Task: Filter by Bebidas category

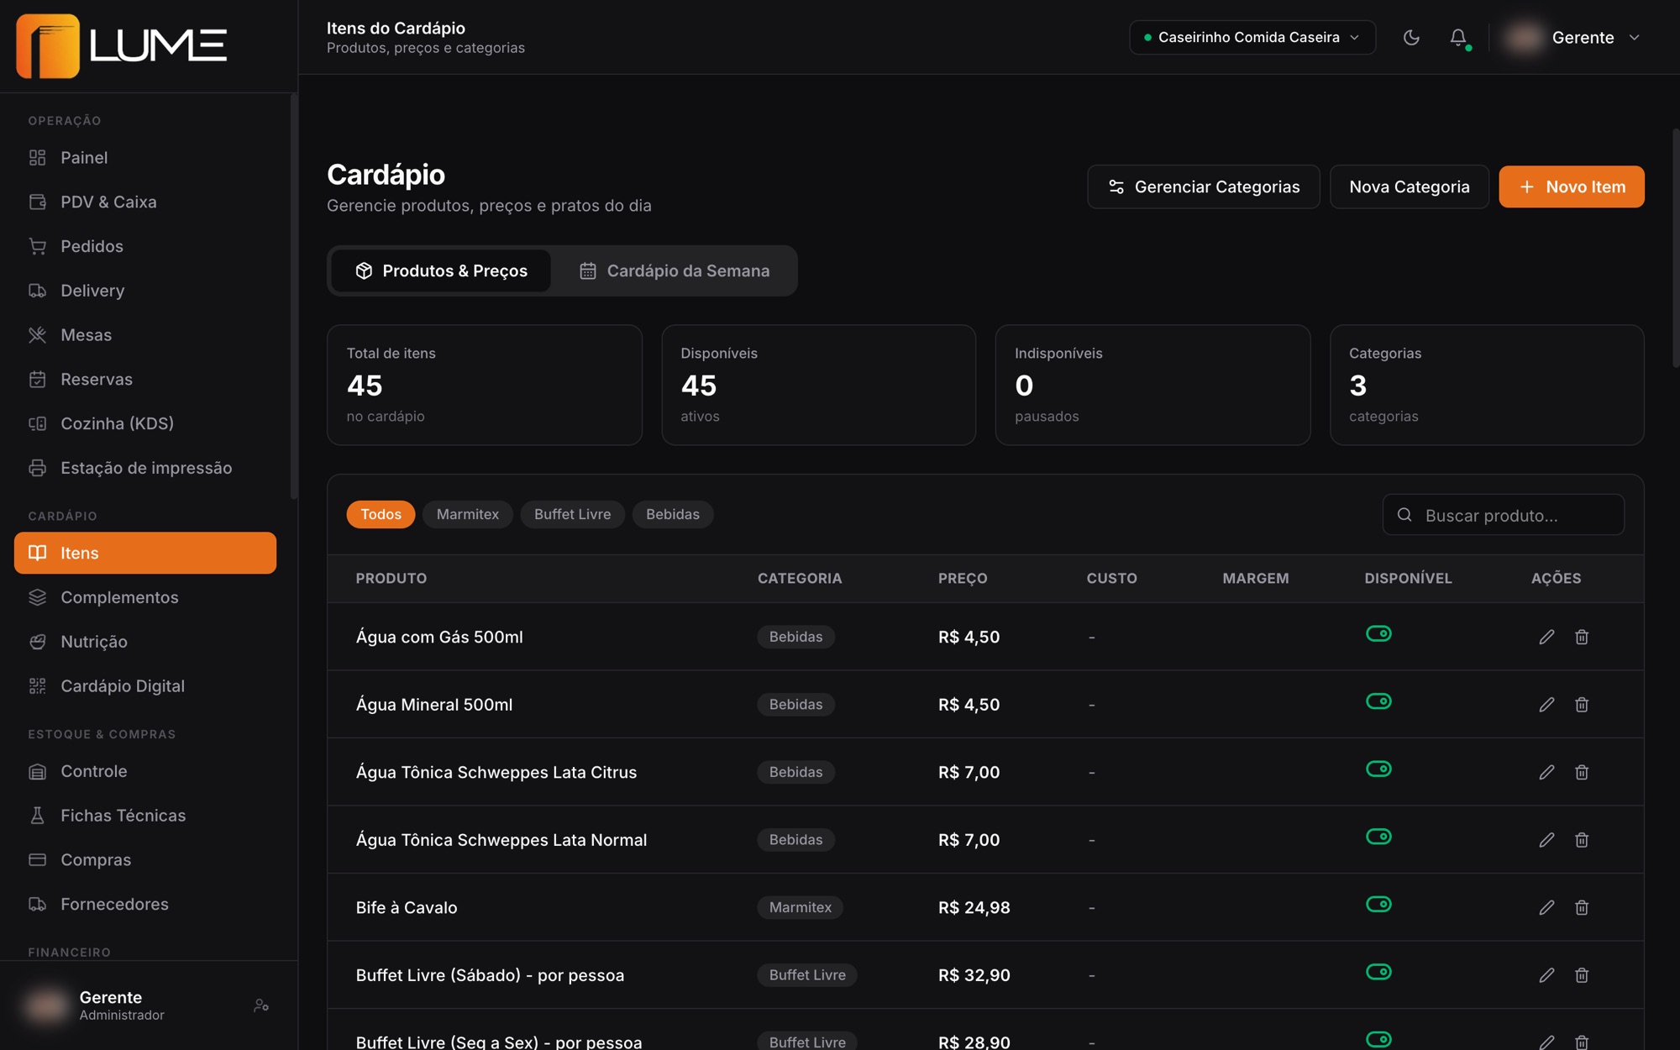Action: tap(673, 514)
